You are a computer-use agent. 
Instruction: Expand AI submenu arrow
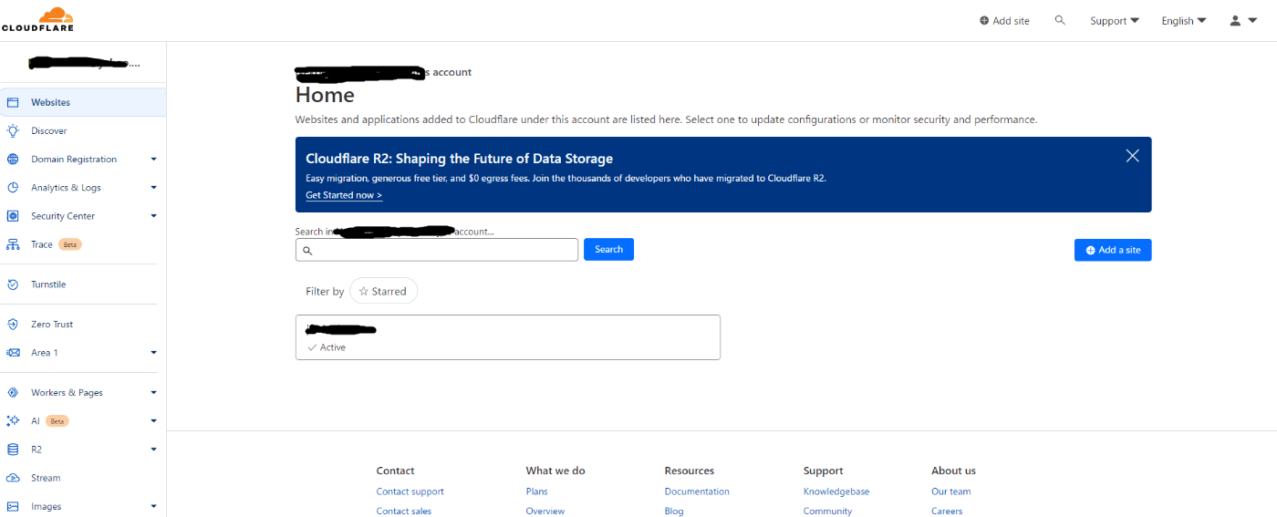point(153,420)
